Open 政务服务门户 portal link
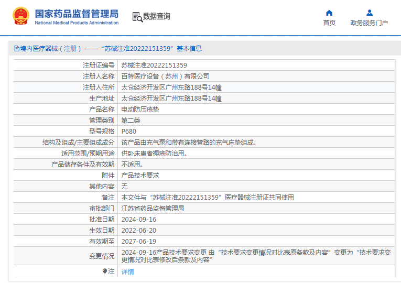Viewport: 401px width, 283px height. [x=369, y=23]
